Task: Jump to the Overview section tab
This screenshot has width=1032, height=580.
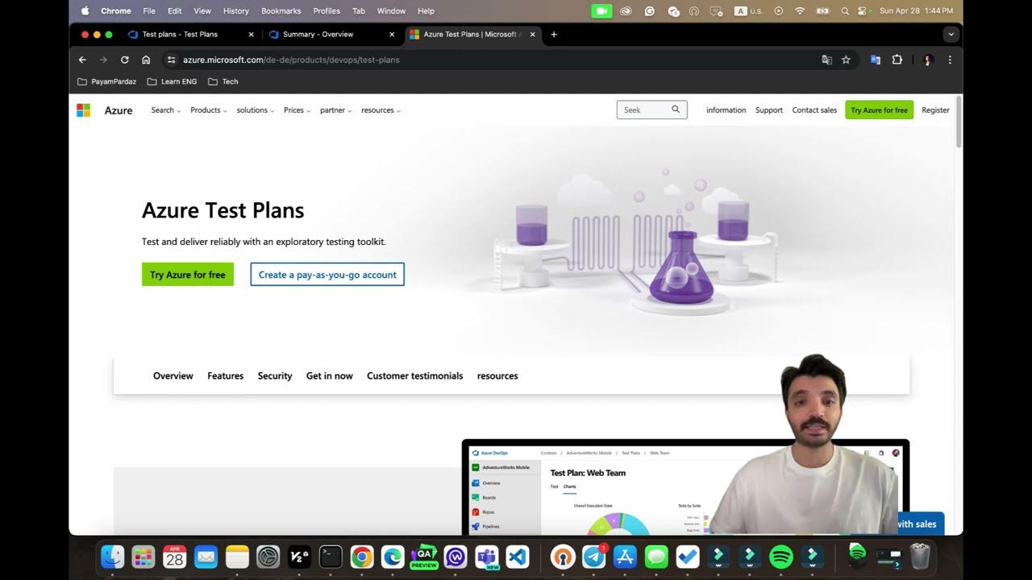Action: tap(173, 376)
